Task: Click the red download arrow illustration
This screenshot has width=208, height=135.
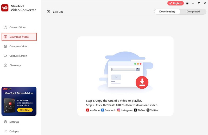Action: 142,82
